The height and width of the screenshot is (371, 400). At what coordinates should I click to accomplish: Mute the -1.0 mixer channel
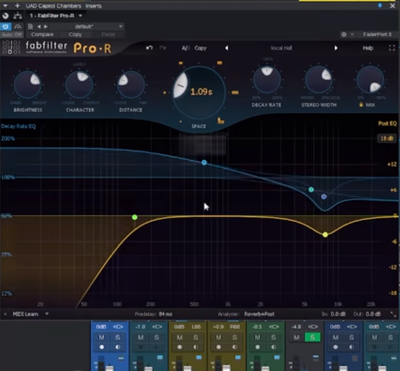point(141,337)
